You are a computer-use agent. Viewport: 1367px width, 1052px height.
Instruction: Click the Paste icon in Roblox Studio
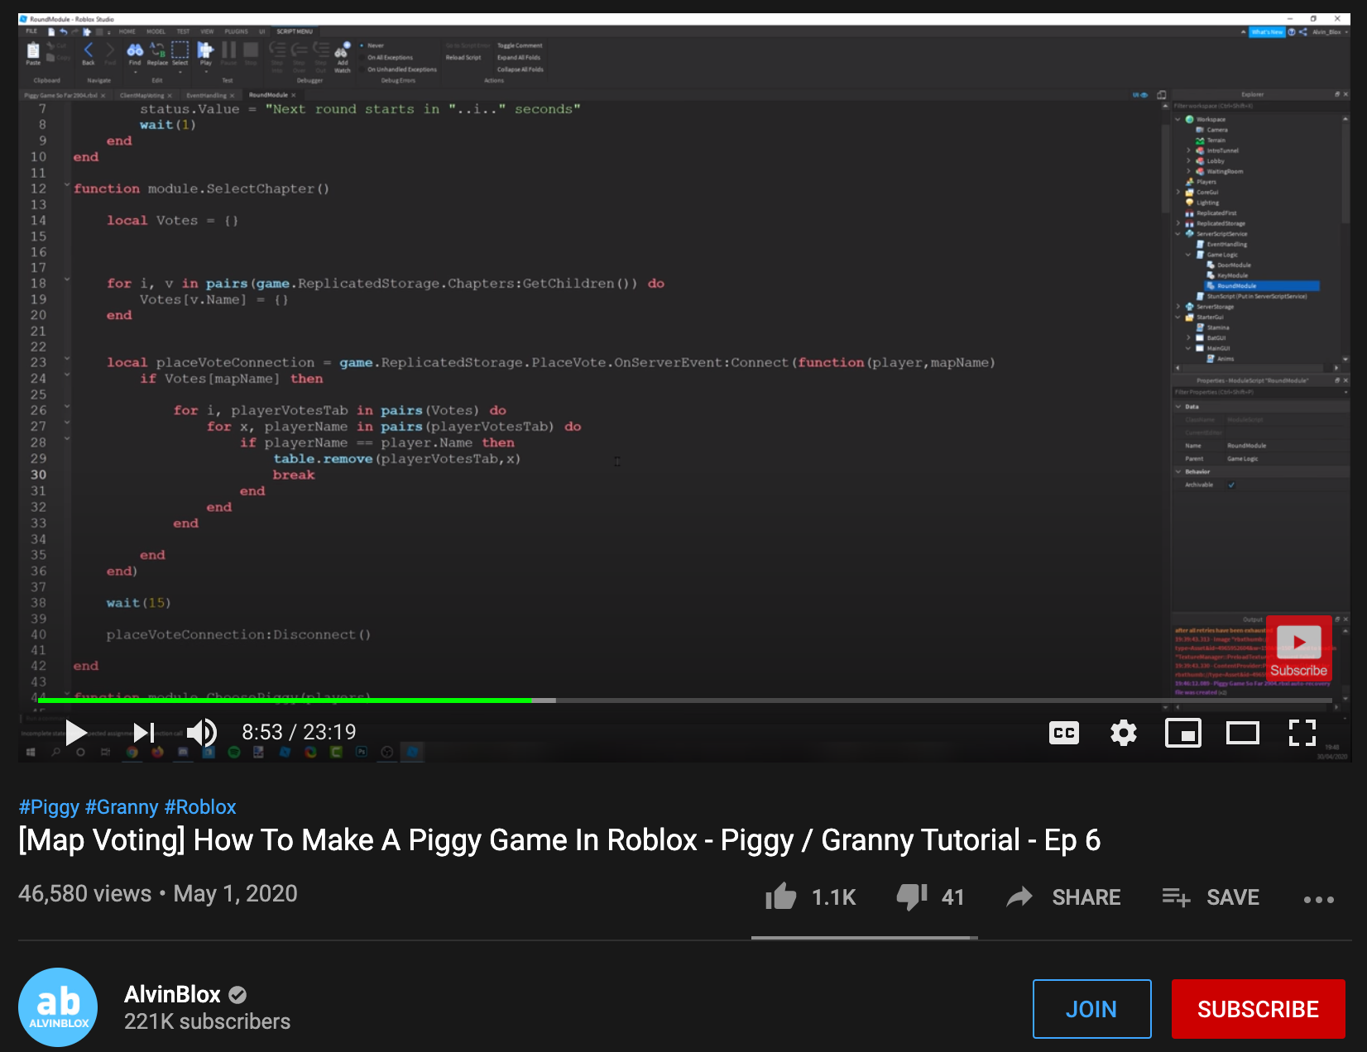[33, 54]
